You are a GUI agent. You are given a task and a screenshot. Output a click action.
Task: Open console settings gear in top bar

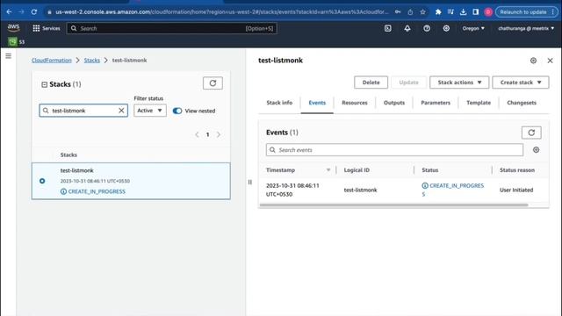(x=446, y=28)
